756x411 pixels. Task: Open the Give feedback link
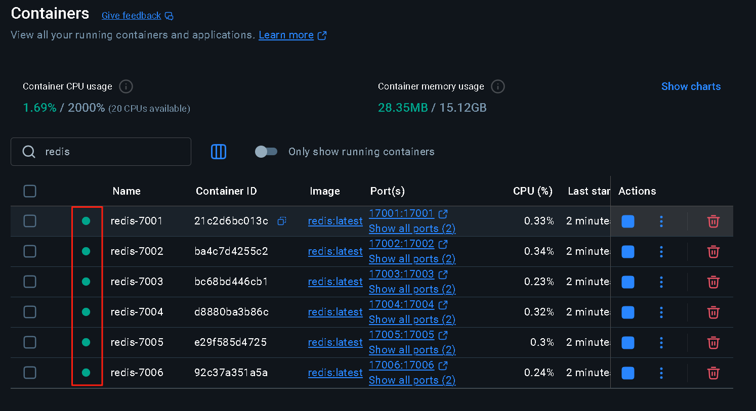(x=132, y=16)
